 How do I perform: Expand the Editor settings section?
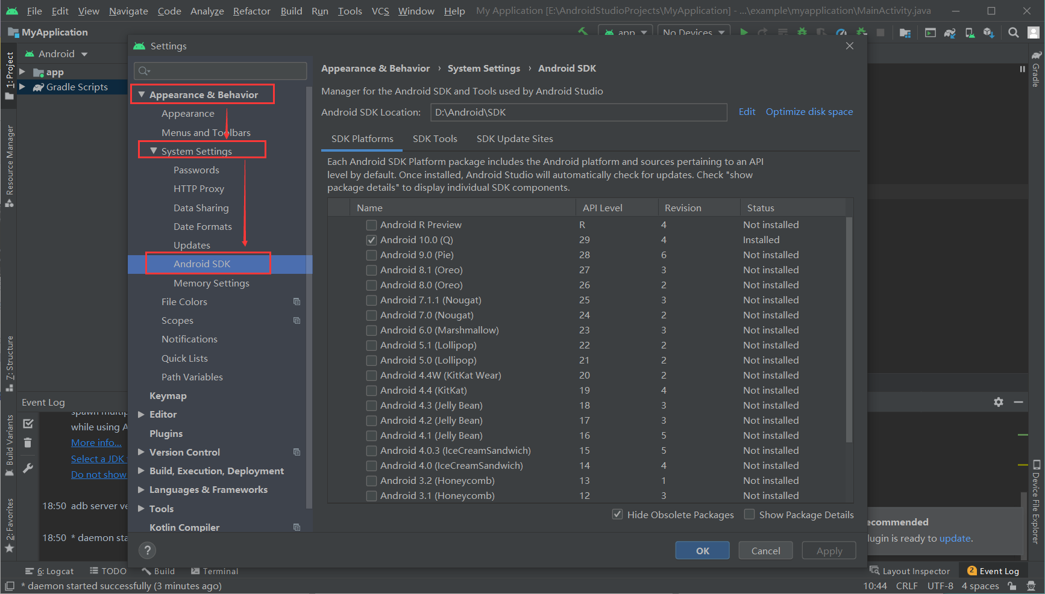point(140,414)
